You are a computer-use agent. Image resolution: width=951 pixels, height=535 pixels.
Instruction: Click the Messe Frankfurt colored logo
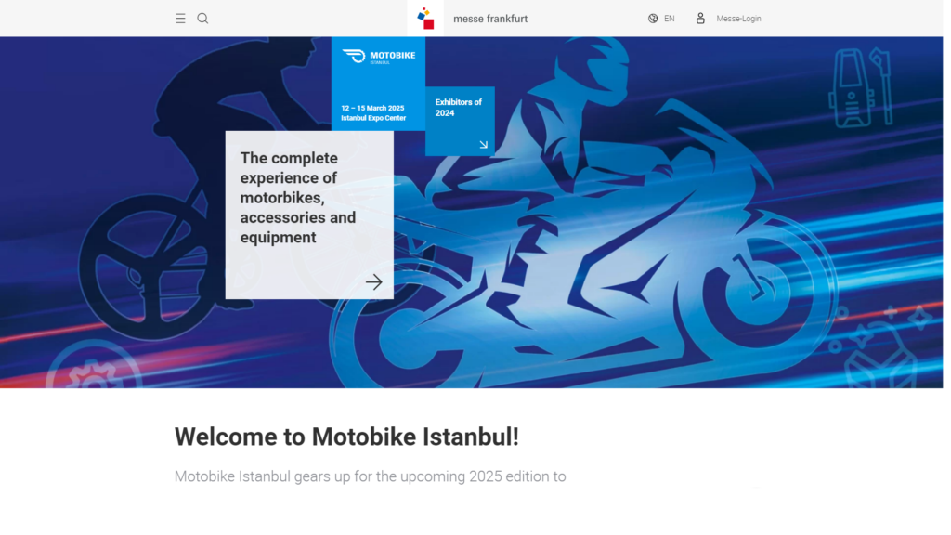coord(425,19)
